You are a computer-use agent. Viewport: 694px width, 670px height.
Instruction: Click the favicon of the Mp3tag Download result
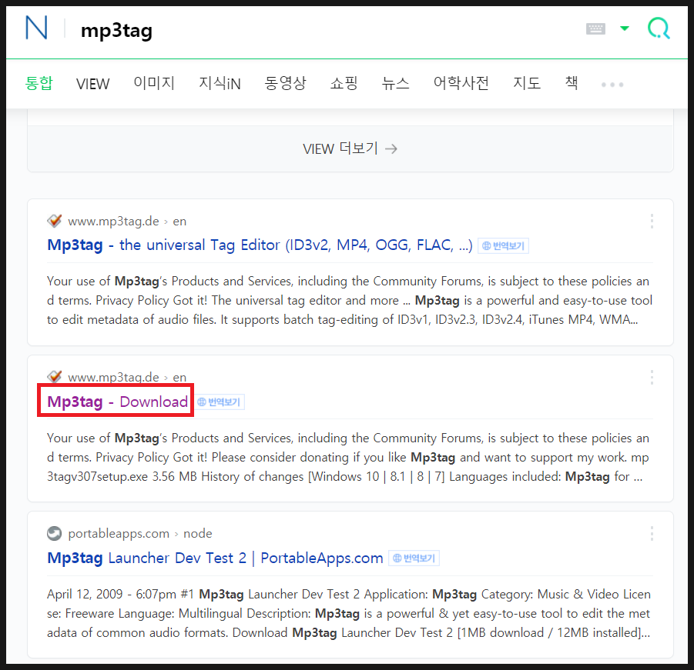click(55, 377)
